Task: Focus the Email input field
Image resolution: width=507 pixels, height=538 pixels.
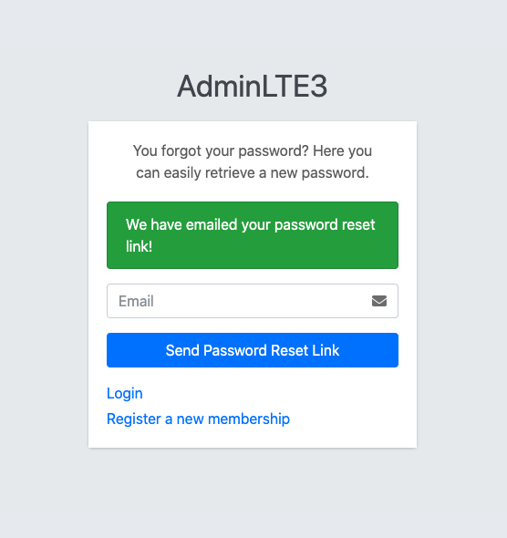Action: pos(253,301)
